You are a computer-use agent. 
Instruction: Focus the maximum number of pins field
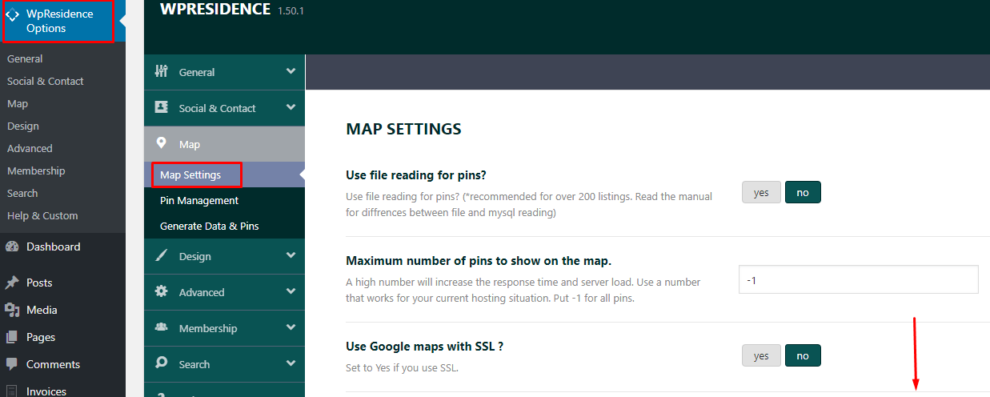[858, 279]
